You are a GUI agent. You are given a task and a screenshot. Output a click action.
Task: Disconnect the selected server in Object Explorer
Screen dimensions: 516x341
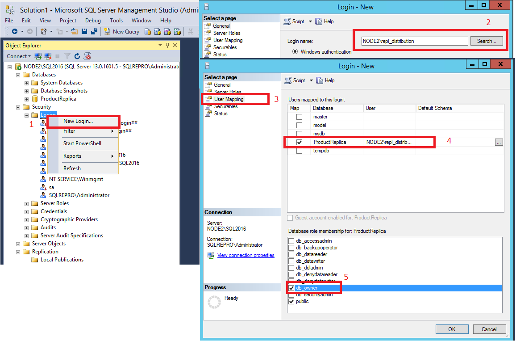pyautogui.click(x=47, y=56)
